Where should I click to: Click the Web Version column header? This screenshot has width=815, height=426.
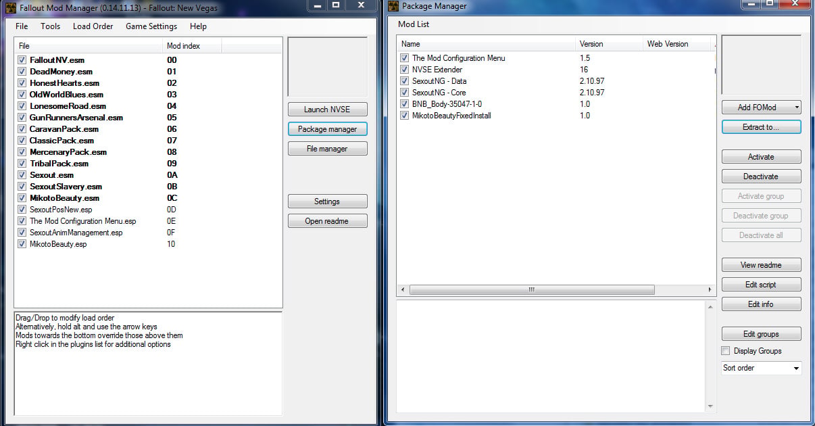tap(678, 44)
